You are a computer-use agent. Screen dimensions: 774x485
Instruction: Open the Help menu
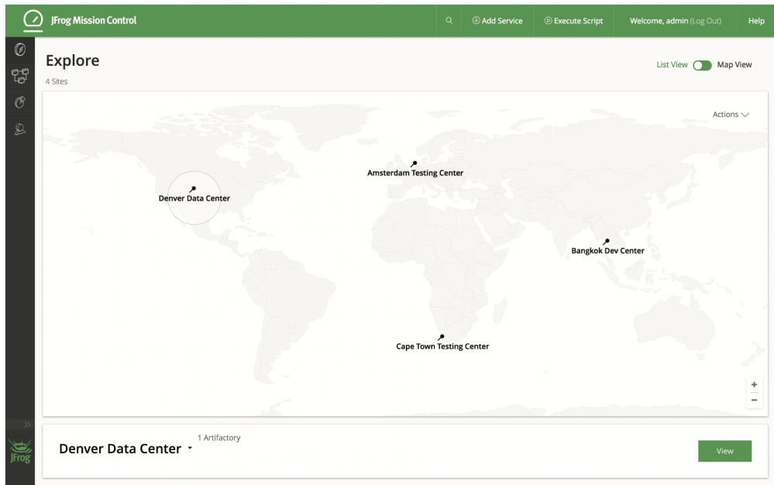[755, 21]
